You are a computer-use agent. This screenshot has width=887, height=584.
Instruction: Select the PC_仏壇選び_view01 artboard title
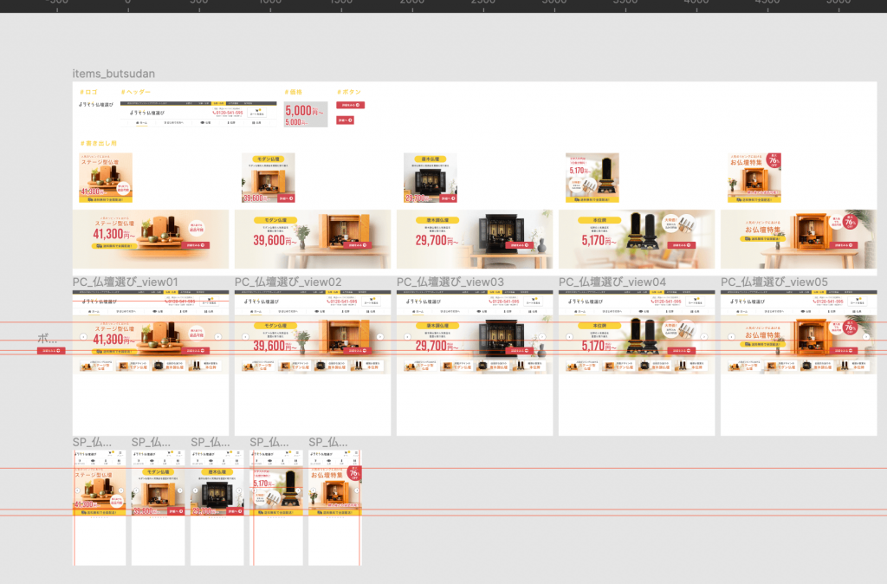pyautogui.click(x=125, y=282)
